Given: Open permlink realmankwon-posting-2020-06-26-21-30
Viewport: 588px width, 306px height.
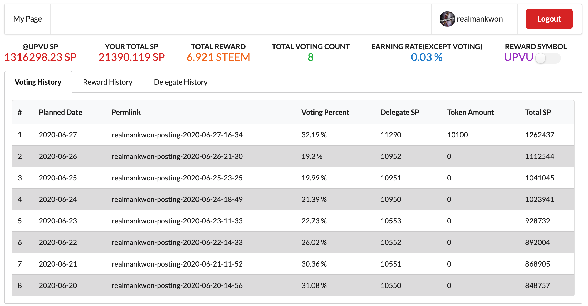Looking at the screenshot, I should tap(177, 156).
